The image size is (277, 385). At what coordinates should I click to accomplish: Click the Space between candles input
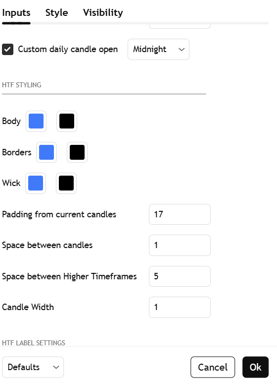180,245
